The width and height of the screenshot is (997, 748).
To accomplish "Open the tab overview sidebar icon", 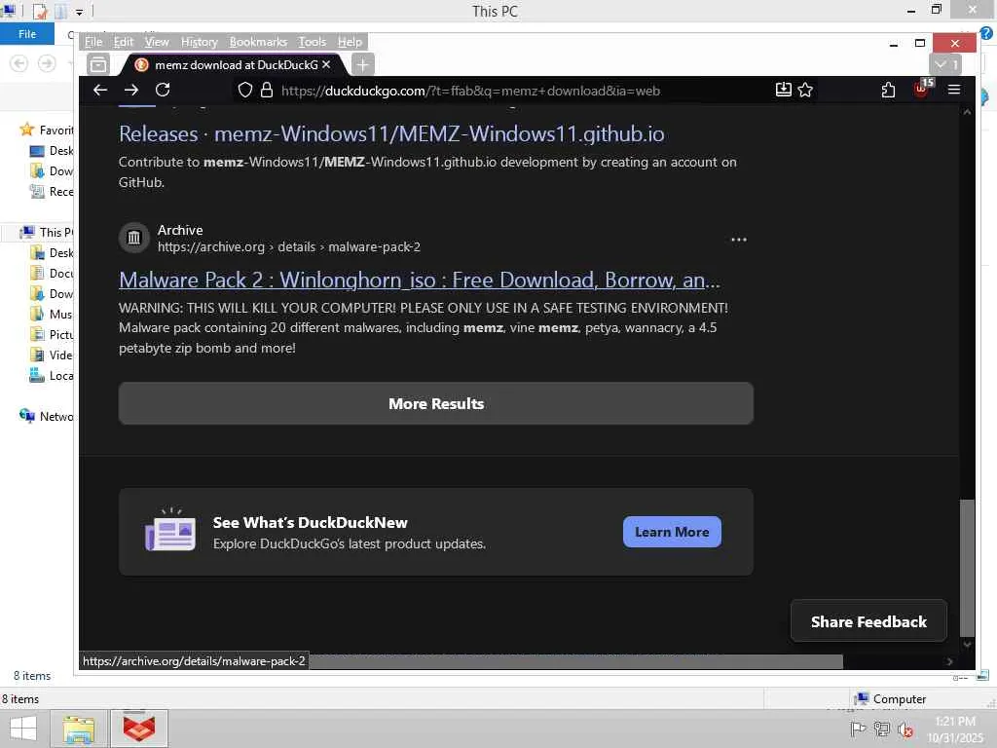I will [98, 65].
